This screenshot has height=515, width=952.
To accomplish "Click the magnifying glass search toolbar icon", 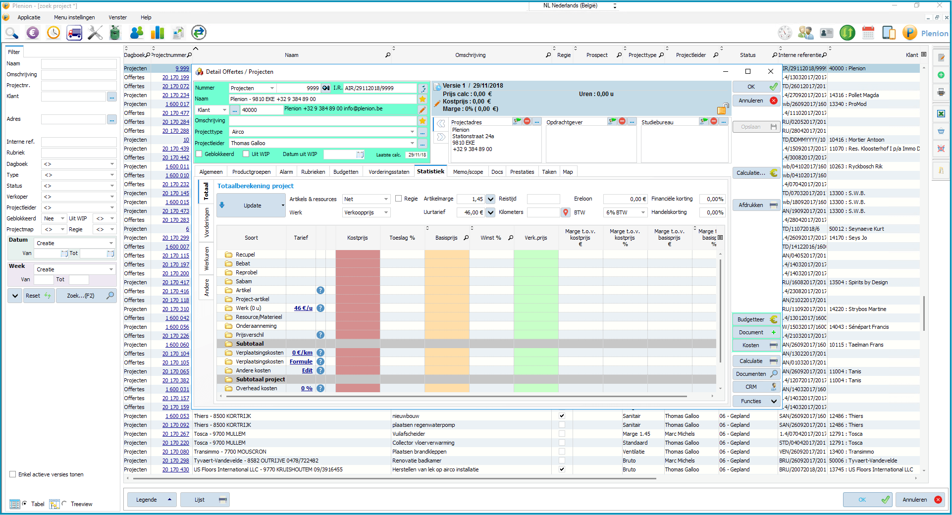I will pyautogui.click(x=12, y=33).
